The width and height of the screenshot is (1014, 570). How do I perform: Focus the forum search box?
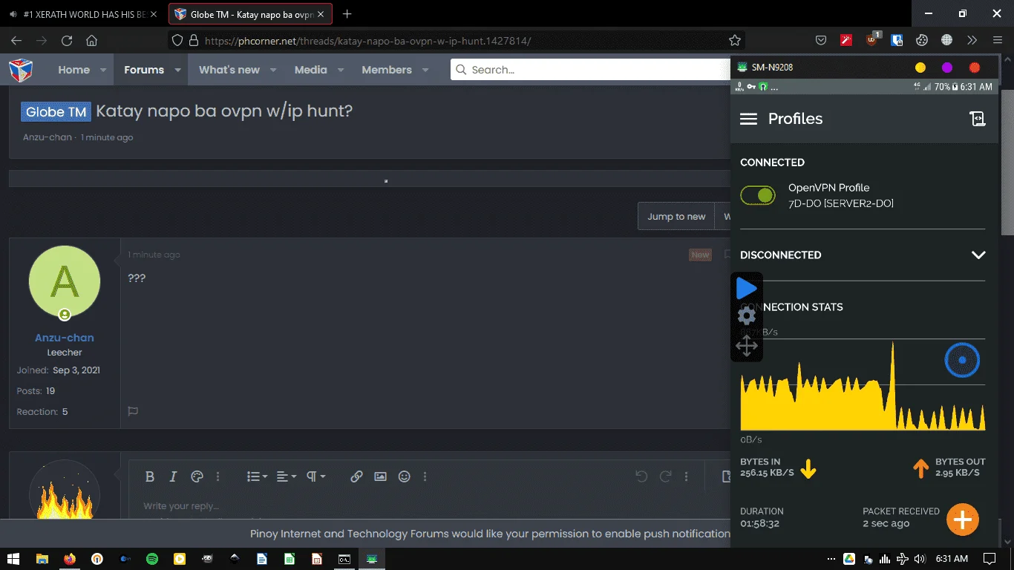point(591,70)
